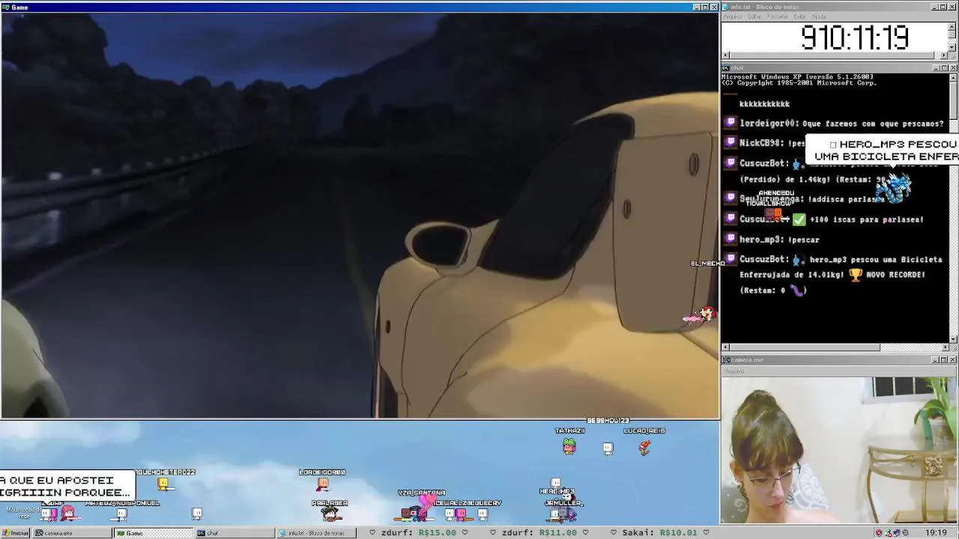Click chat window horizontal scrollbar right arrow
This screenshot has height=539, width=959.
pyautogui.click(x=944, y=347)
